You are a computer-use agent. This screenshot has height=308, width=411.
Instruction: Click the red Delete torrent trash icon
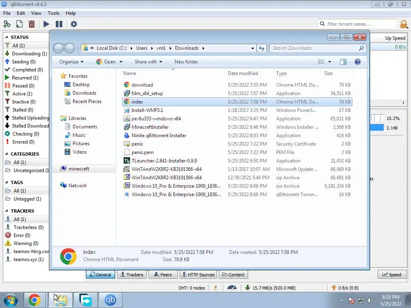click(32, 24)
